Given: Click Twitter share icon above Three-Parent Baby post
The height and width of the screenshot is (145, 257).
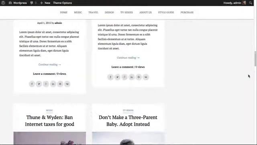Looking at the screenshot, I should click(118, 77).
